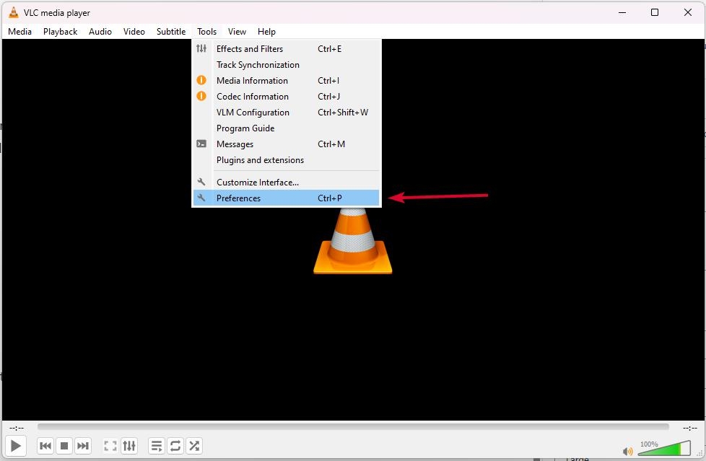This screenshot has width=706, height=461.
Task: Open the Playback menu
Action: point(61,32)
